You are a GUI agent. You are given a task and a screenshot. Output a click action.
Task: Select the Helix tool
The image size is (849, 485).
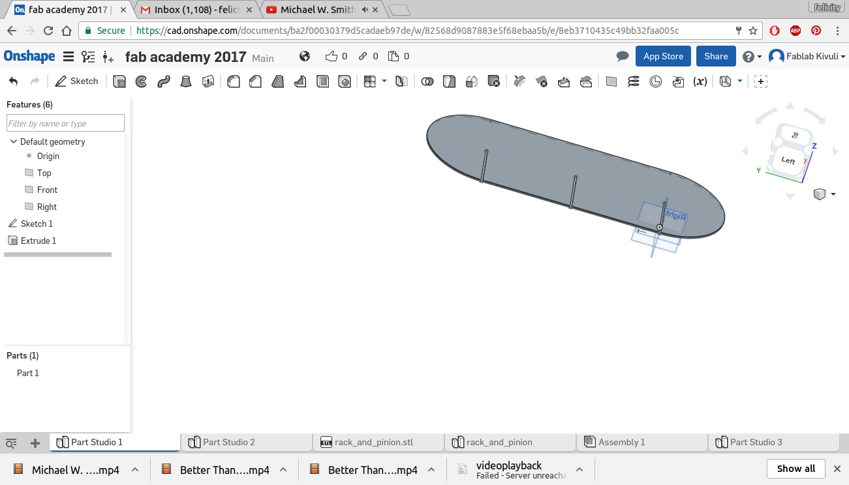[634, 81]
